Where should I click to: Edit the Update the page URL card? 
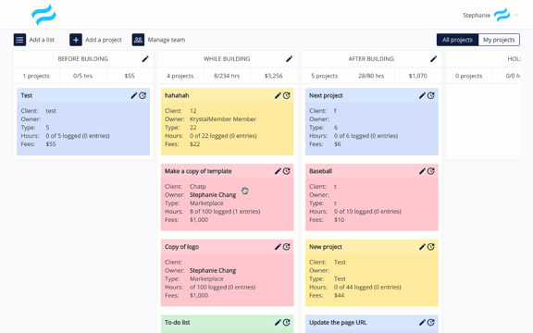coord(422,322)
